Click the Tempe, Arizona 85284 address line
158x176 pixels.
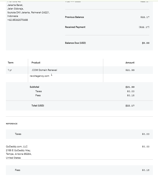point(19,154)
